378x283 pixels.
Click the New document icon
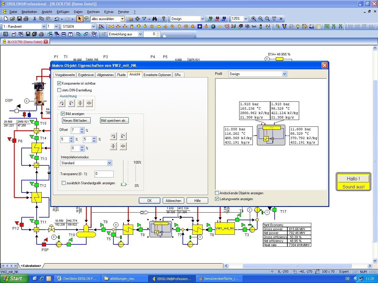(6, 19)
